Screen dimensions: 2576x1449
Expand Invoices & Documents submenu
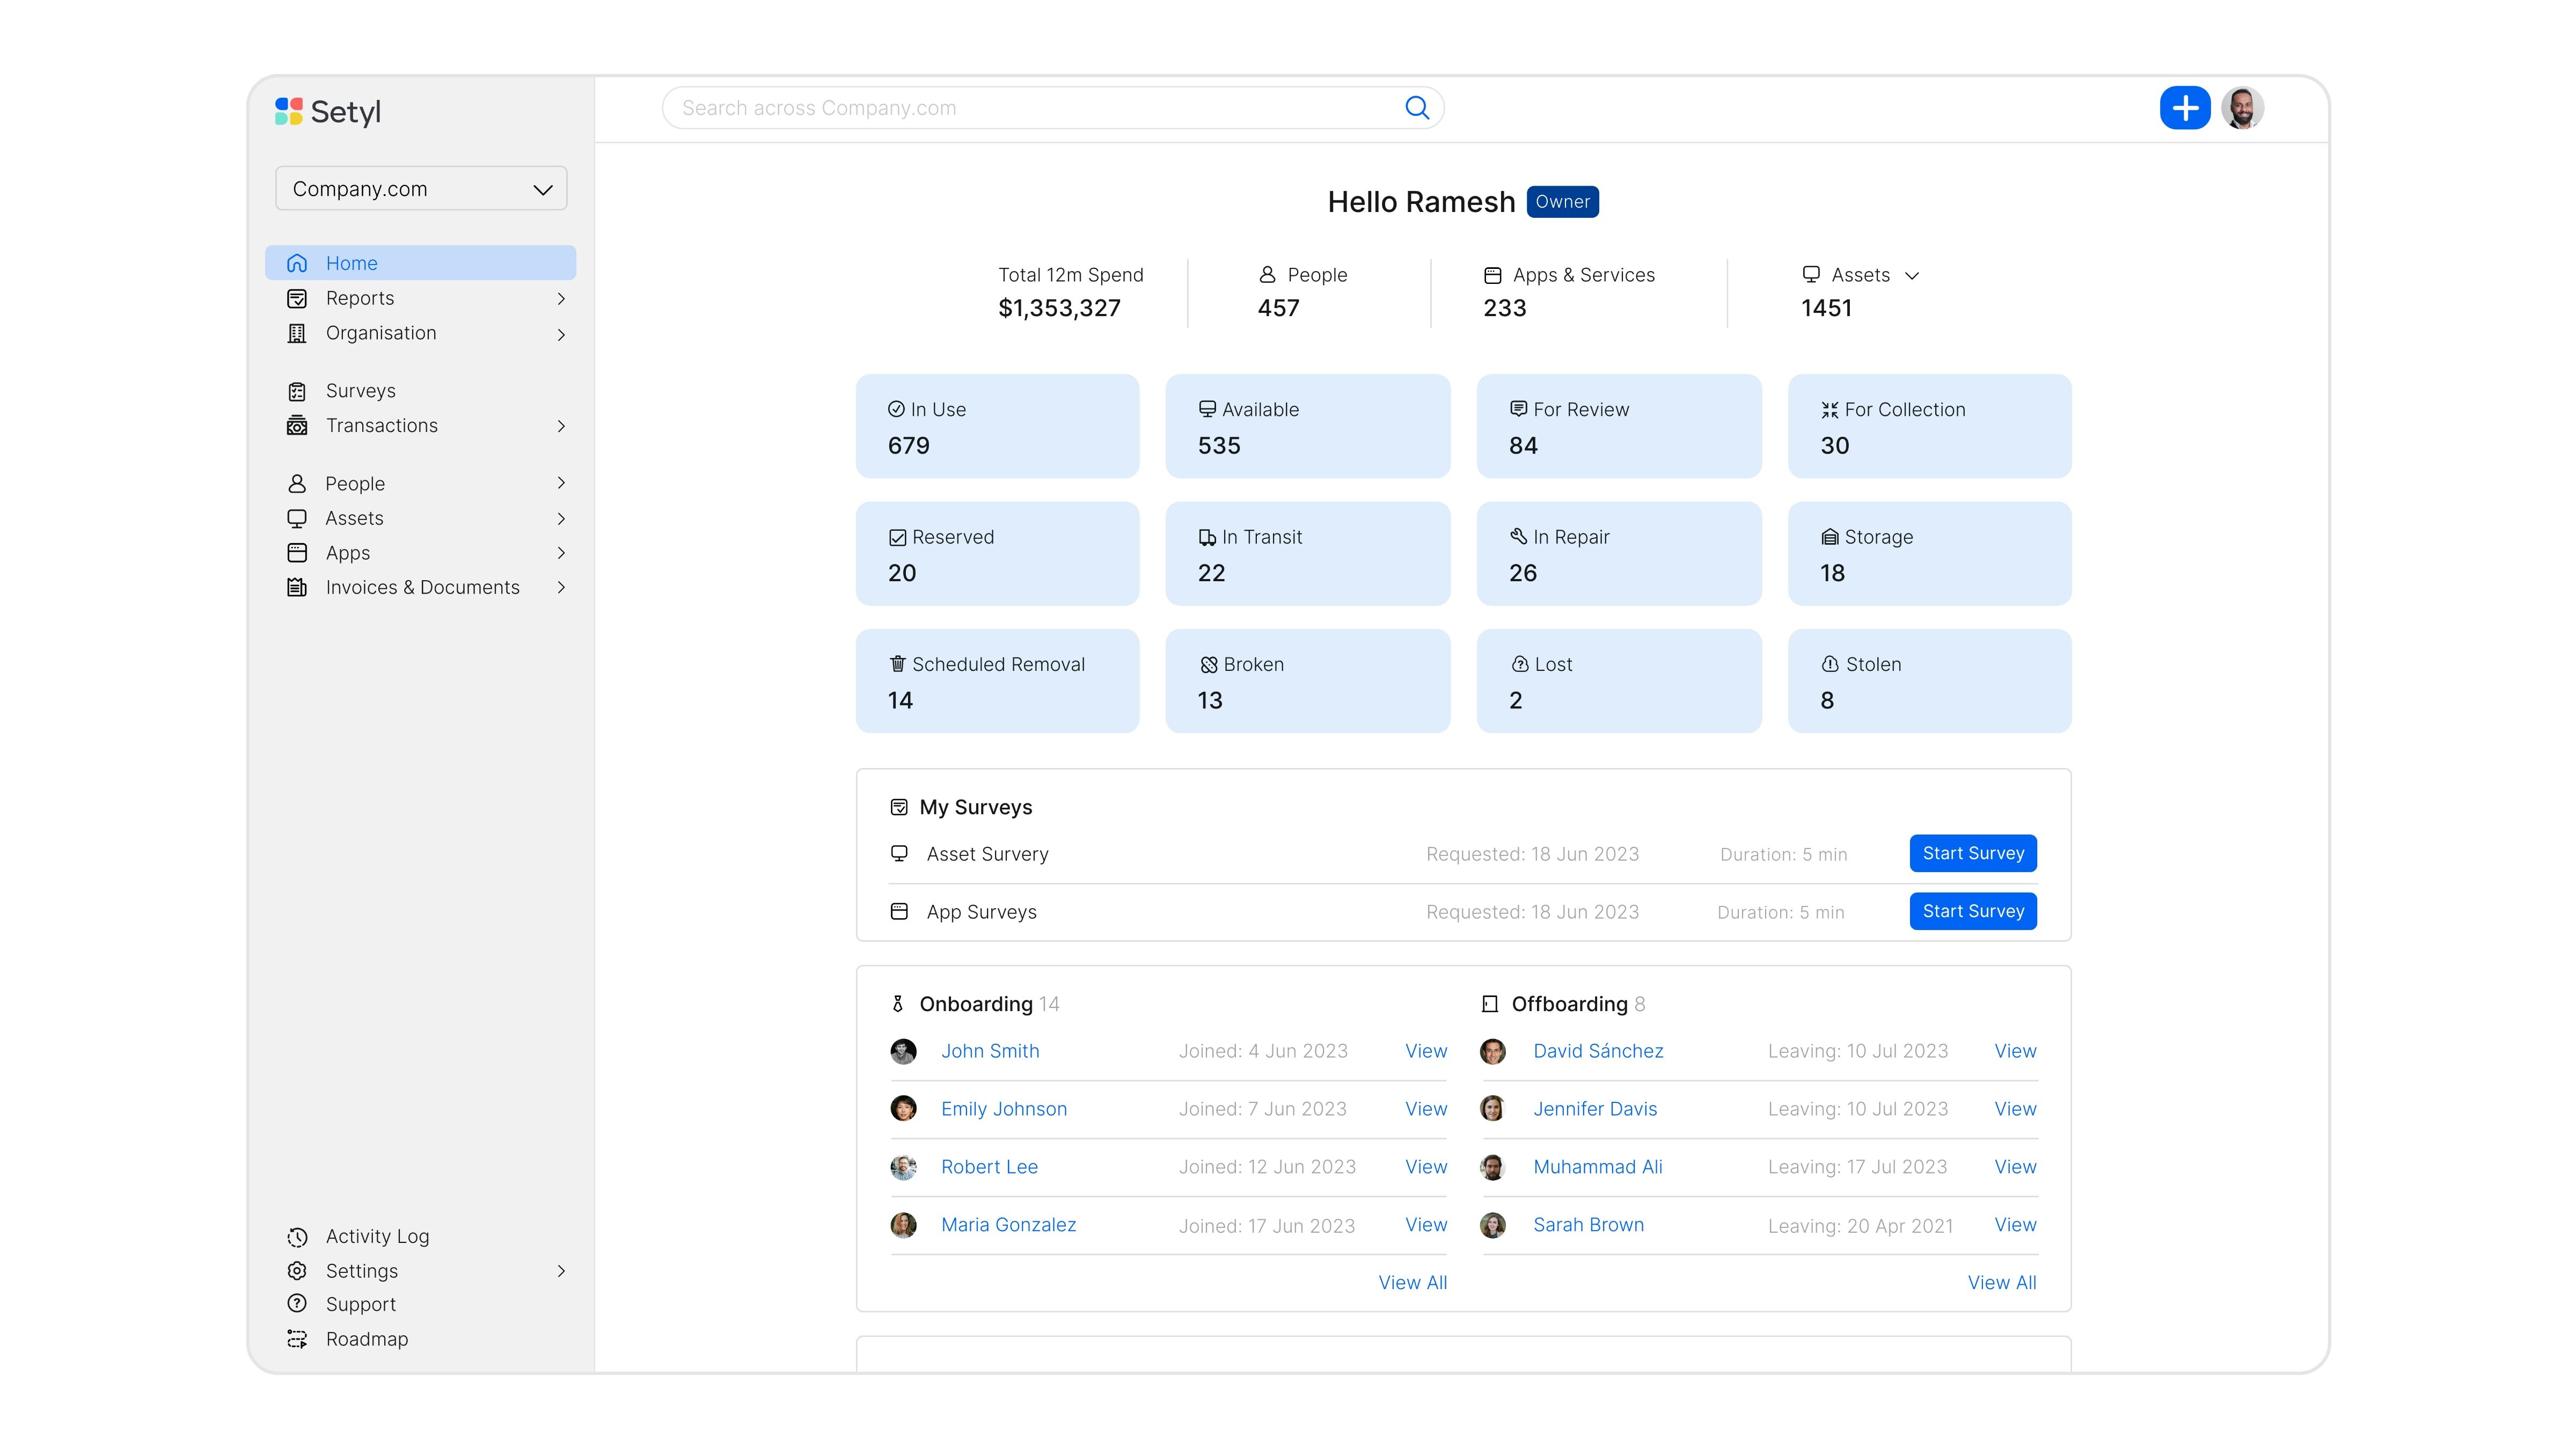click(x=561, y=588)
